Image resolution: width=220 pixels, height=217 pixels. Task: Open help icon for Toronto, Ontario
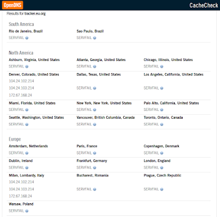[x=162, y=125]
